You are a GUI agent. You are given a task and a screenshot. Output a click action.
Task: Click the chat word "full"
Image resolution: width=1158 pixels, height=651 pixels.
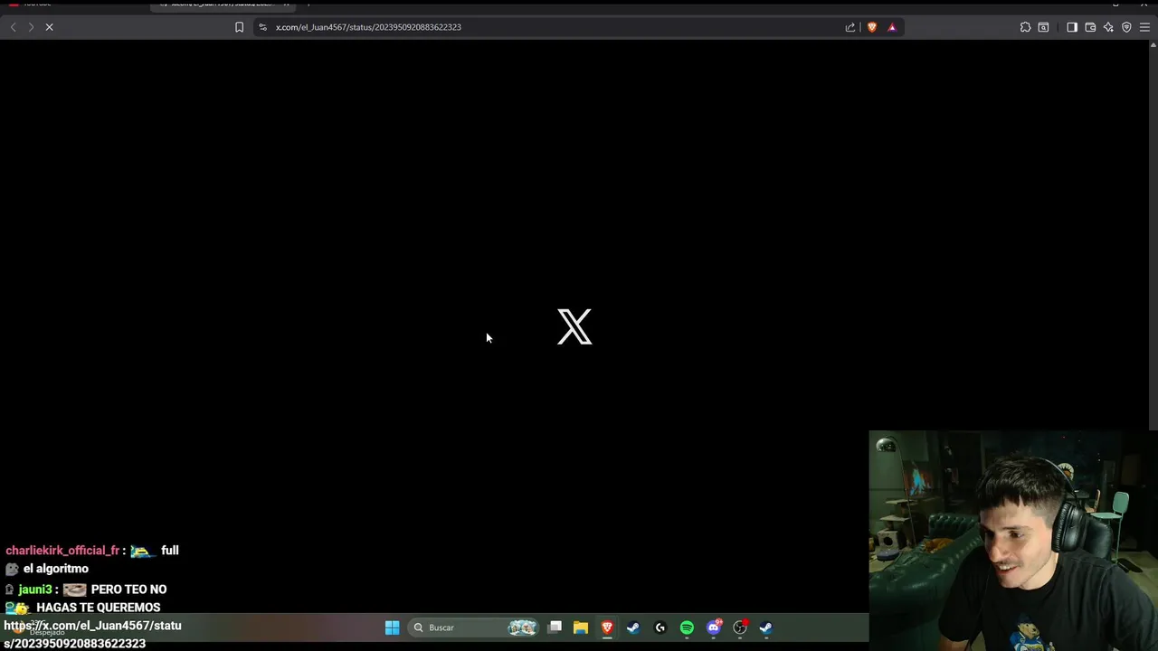(x=170, y=551)
